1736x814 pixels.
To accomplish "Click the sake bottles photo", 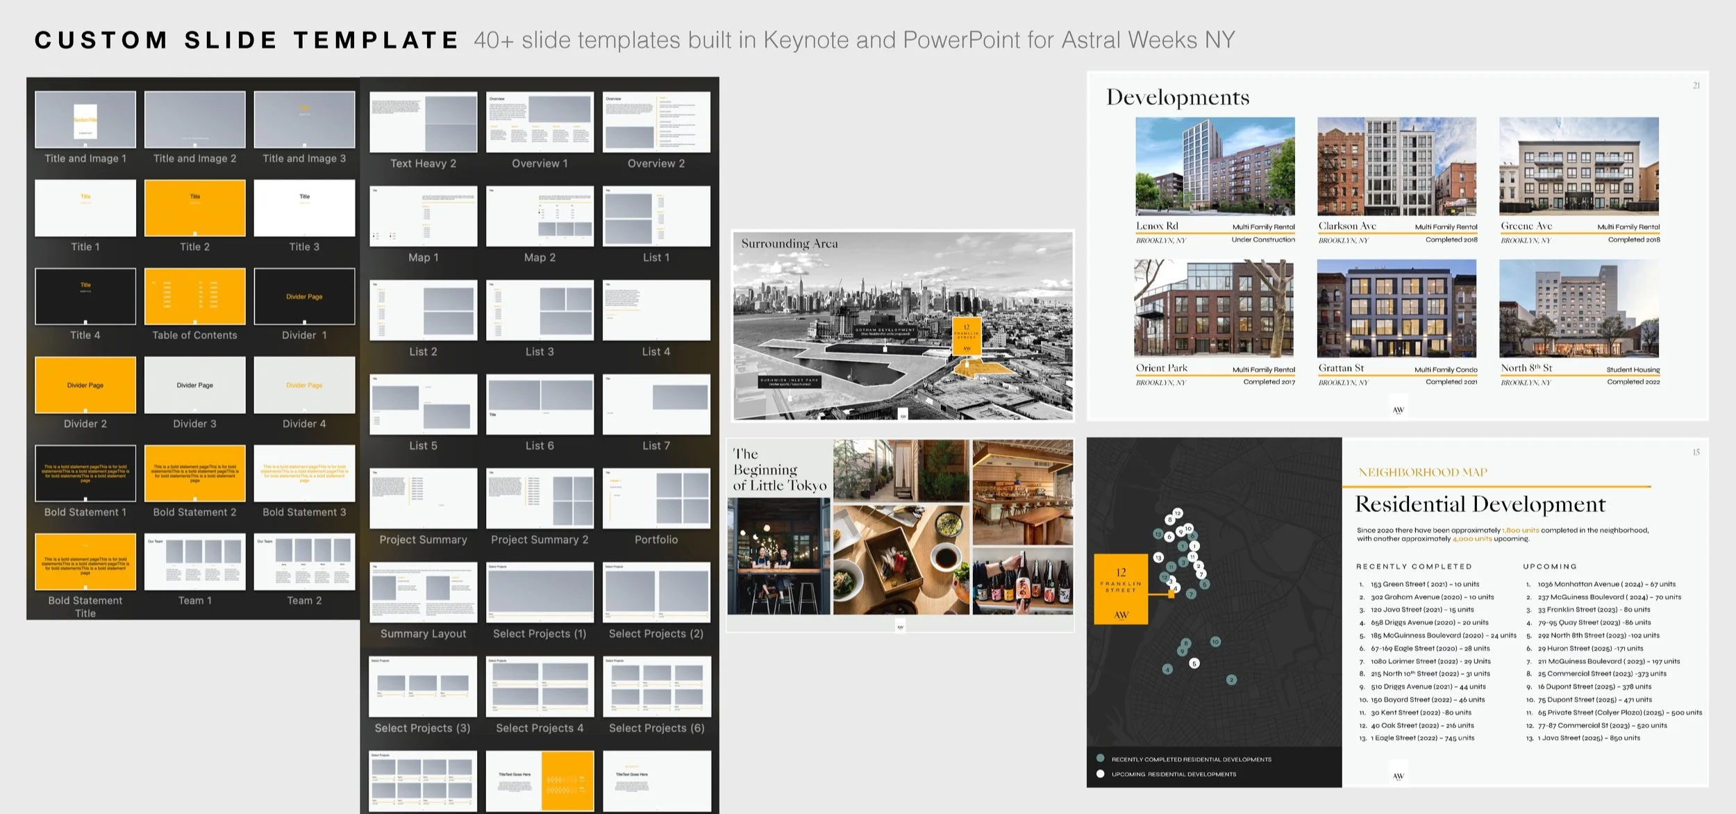I will pyautogui.click(x=1022, y=581).
